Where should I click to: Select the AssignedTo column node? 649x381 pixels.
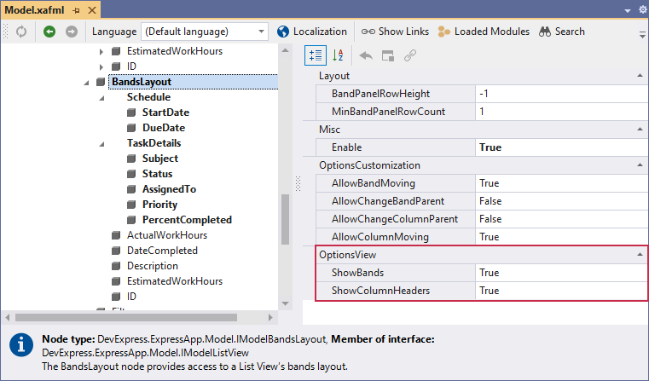click(170, 189)
